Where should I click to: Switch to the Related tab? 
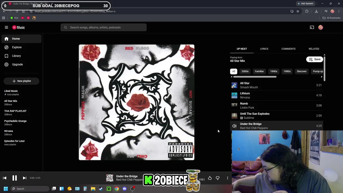coord(314,49)
